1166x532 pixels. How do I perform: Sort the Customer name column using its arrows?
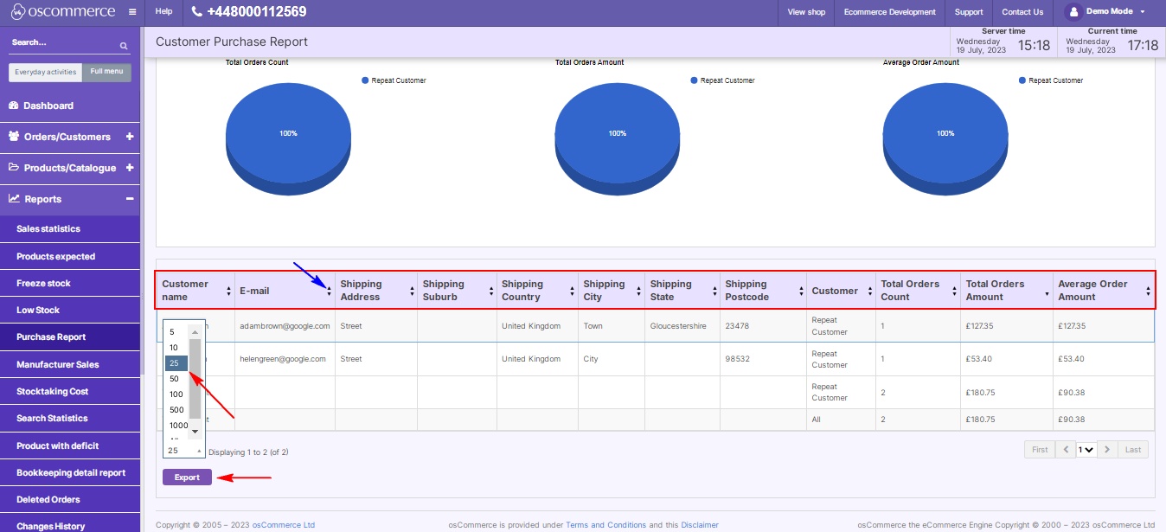(228, 289)
